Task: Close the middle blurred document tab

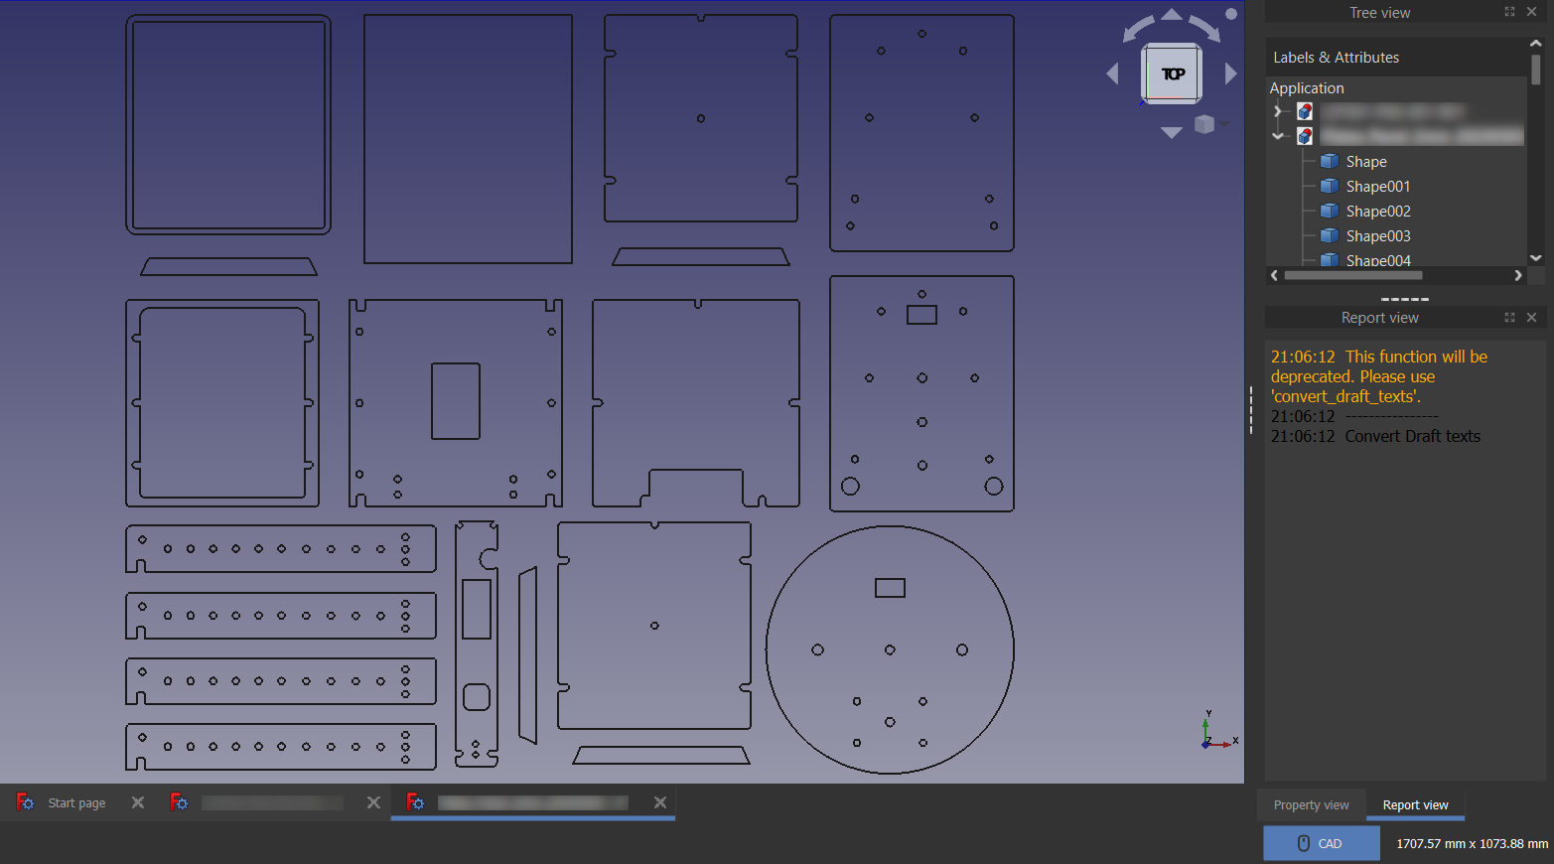Action: [x=373, y=802]
